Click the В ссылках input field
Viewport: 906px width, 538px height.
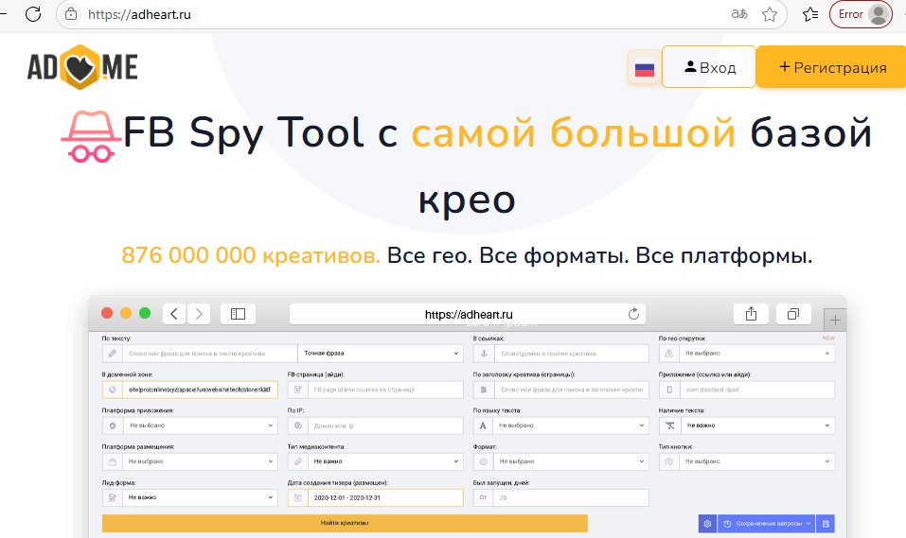pos(572,354)
